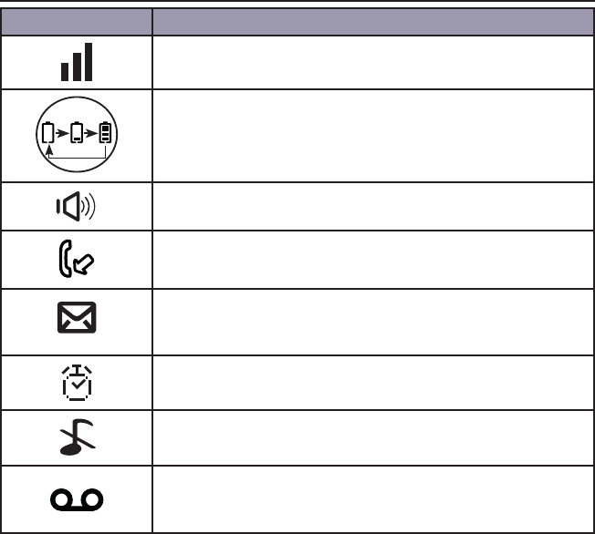
Task: Click the purple header cell above the icons
Action: [x=77, y=22]
